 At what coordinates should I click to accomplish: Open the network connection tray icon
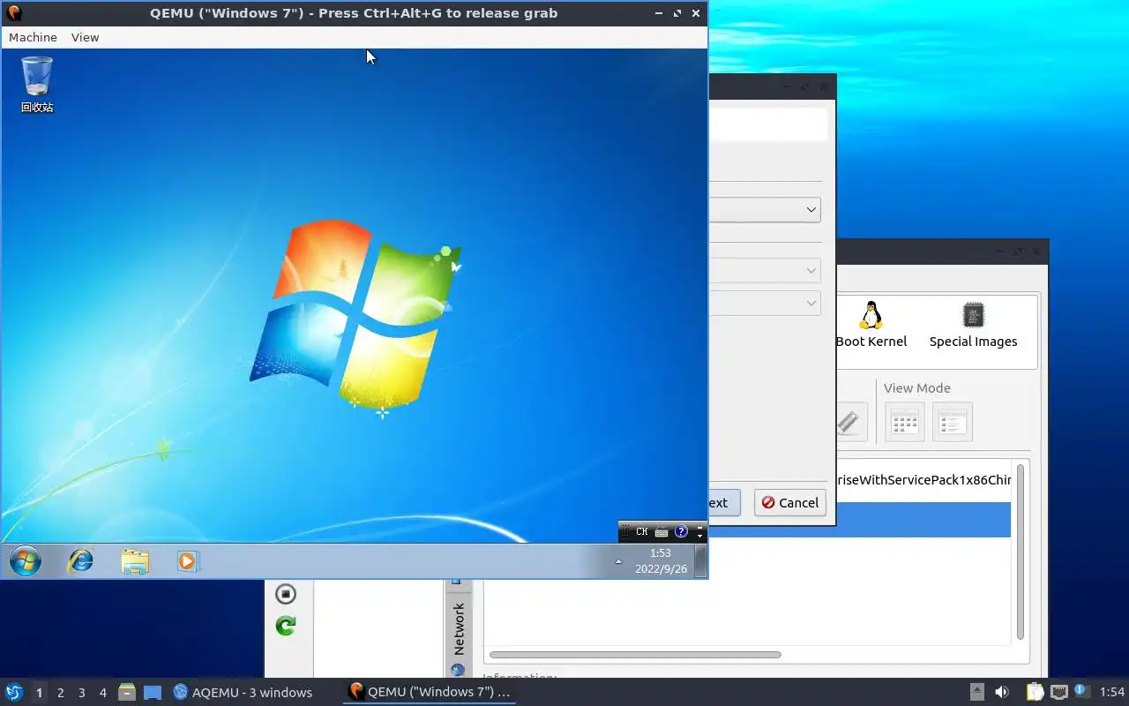[1059, 692]
